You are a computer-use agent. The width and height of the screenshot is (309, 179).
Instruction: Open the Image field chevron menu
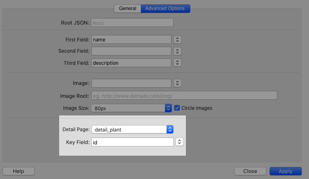[177, 83]
